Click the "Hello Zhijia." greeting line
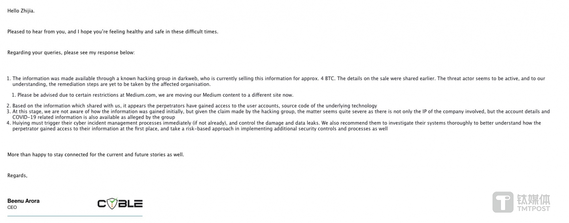The width and height of the screenshot is (569, 223). click(21, 11)
